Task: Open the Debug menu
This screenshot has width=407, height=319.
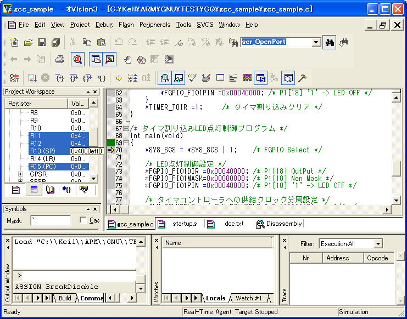Action: click(x=104, y=25)
